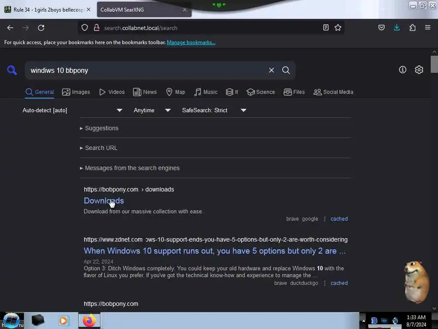Bookmark this page with the star icon
The image size is (438, 329).
tap(338, 27)
